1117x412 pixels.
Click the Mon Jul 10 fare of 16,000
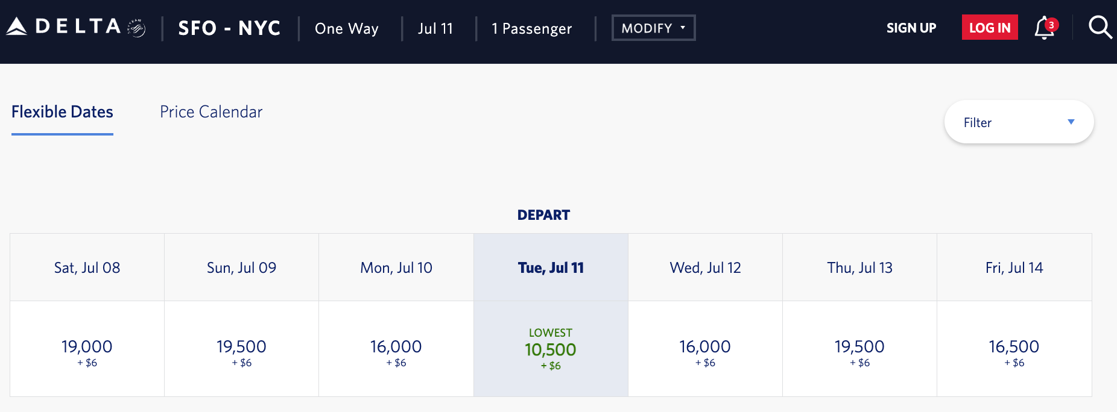point(396,348)
